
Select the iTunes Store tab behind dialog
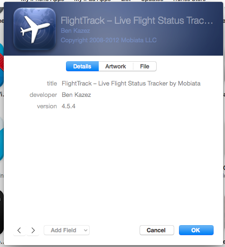point(189,1)
